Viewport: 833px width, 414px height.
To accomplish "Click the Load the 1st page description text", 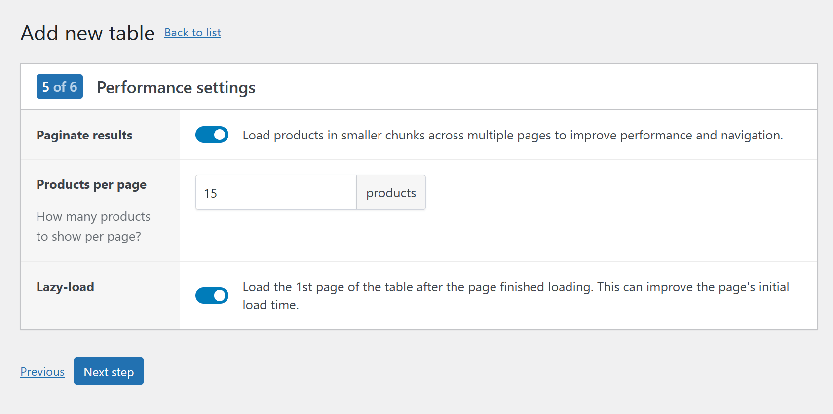I will click(x=515, y=287).
